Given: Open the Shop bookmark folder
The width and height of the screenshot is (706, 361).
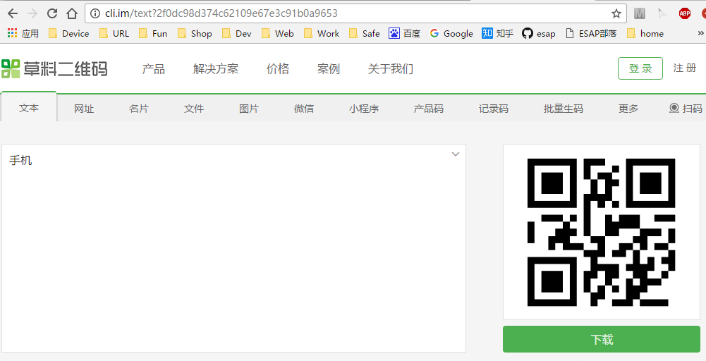Looking at the screenshot, I should [x=195, y=33].
